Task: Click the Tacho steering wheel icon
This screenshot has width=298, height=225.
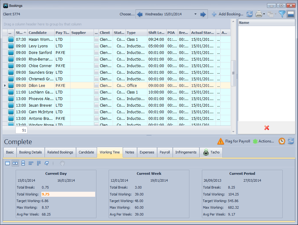Action: pos(206,153)
